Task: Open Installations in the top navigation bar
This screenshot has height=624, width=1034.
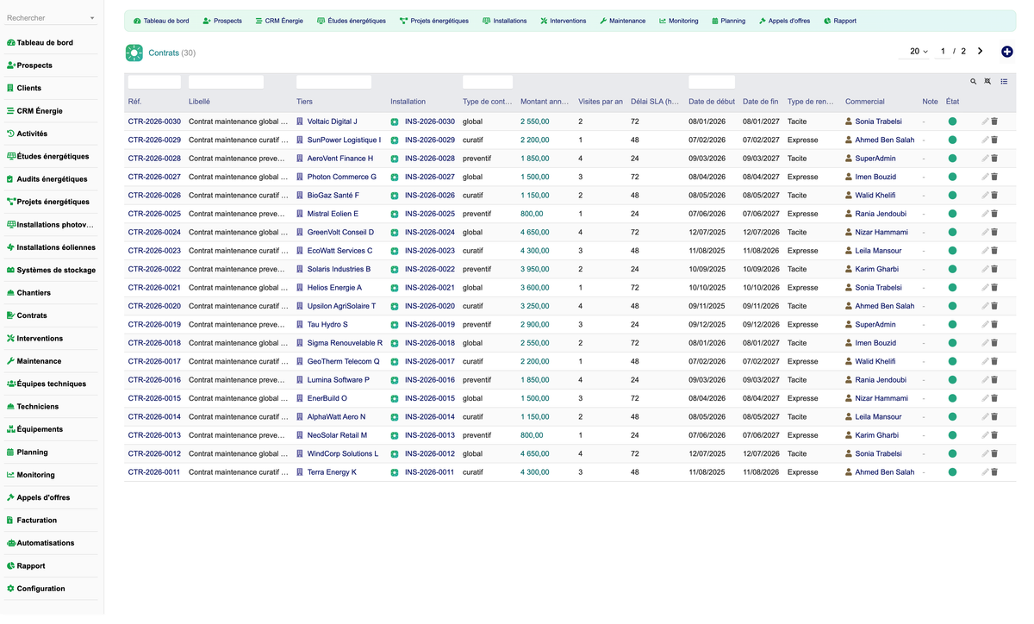Action: (x=505, y=21)
